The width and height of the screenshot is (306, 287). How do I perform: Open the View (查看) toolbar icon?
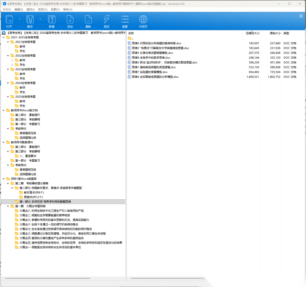point(125,20)
